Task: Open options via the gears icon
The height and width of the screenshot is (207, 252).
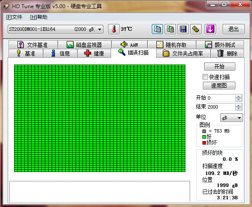Action: 196,29
